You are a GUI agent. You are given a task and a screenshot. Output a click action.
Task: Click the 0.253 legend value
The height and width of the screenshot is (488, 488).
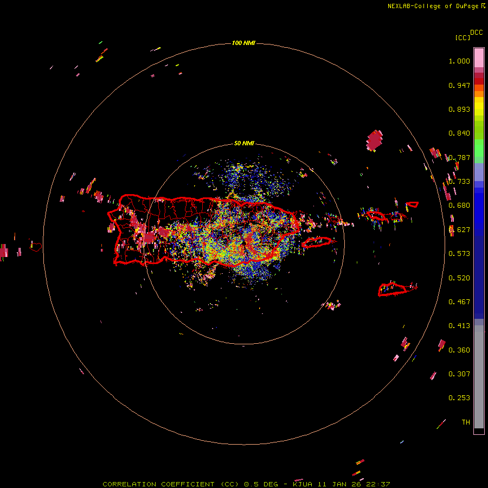[459, 398]
